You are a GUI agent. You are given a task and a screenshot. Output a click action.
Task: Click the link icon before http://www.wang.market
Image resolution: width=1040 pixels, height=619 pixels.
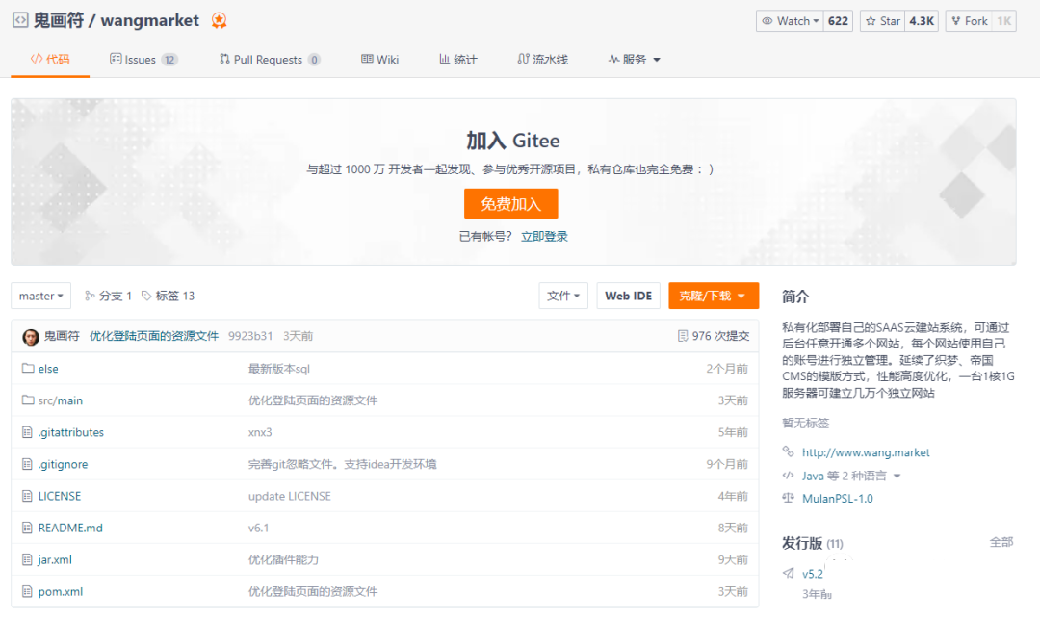pos(788,451)
